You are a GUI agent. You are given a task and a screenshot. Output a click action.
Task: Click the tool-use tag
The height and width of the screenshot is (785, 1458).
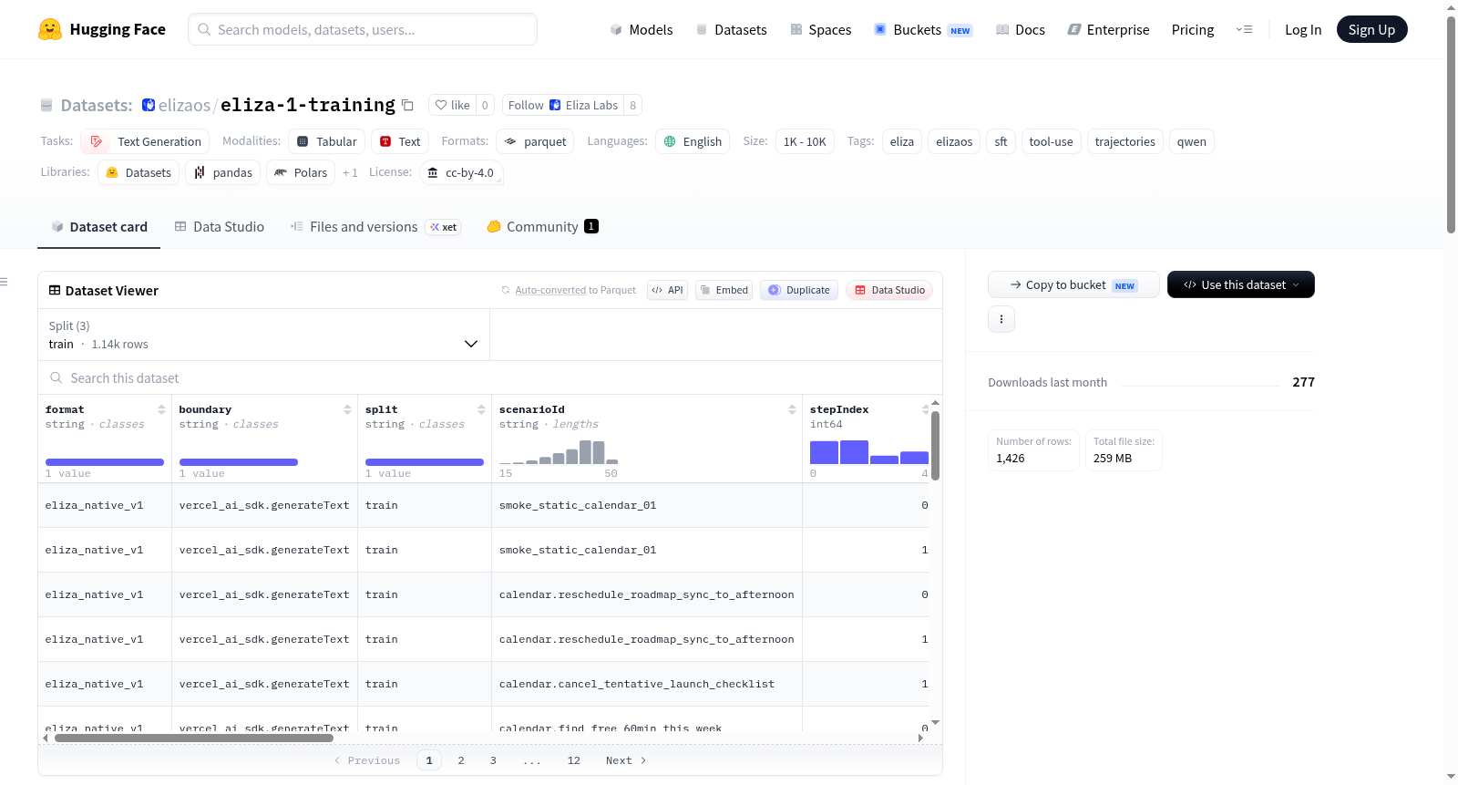[x=1051, y=141]
